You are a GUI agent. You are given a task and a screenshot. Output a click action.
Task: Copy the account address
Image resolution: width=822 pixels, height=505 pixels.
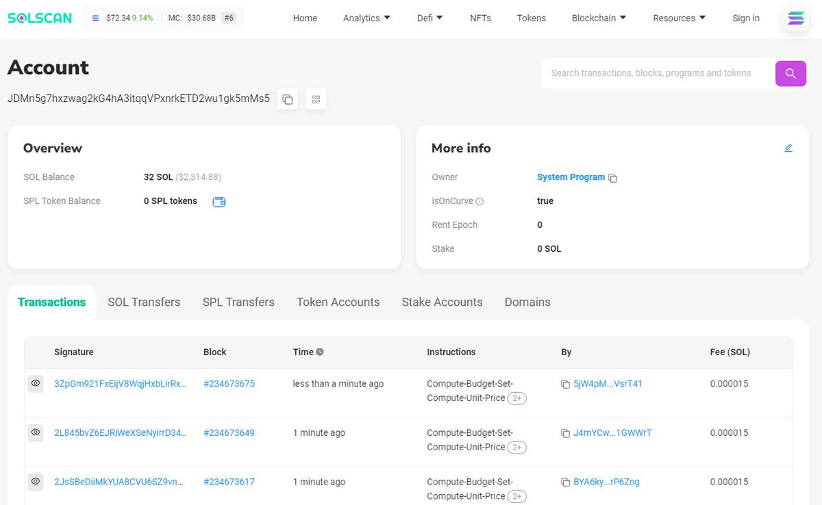point(288,99)
